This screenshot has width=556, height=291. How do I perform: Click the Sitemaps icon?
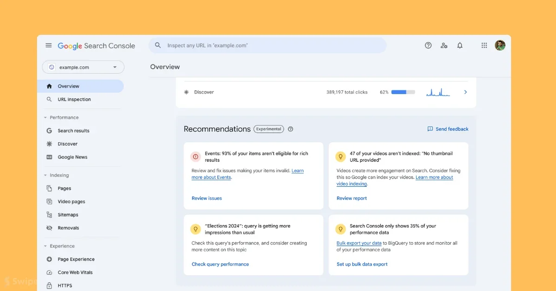pyautogui.click(x=49, y=215)
